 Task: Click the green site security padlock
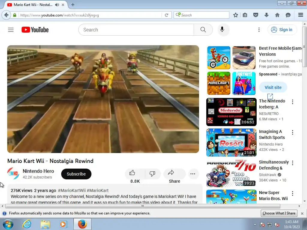15,15
